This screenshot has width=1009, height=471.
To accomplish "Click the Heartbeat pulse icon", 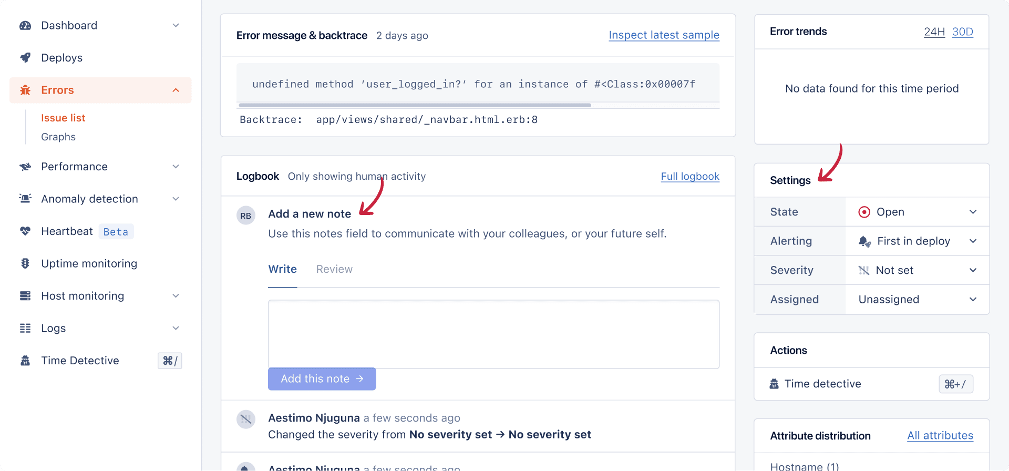I will pyautogui.click(x=25, y=231).
